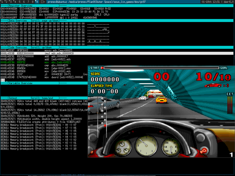The height and width of the screenshot is (176, 235).
Task: Select green mov ebx,[edi+0052] line
Action: [36, 62]
